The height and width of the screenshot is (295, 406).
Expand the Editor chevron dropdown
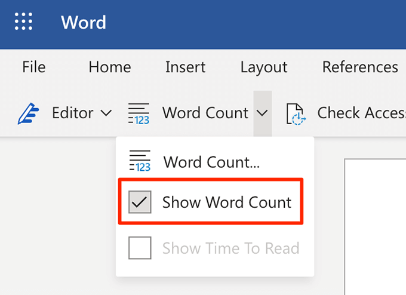[x=105, y=113]
